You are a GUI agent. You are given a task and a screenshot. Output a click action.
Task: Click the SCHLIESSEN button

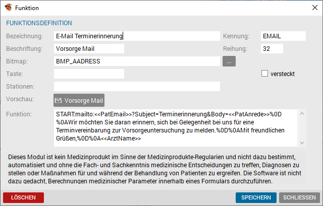[x=299, y=197]
